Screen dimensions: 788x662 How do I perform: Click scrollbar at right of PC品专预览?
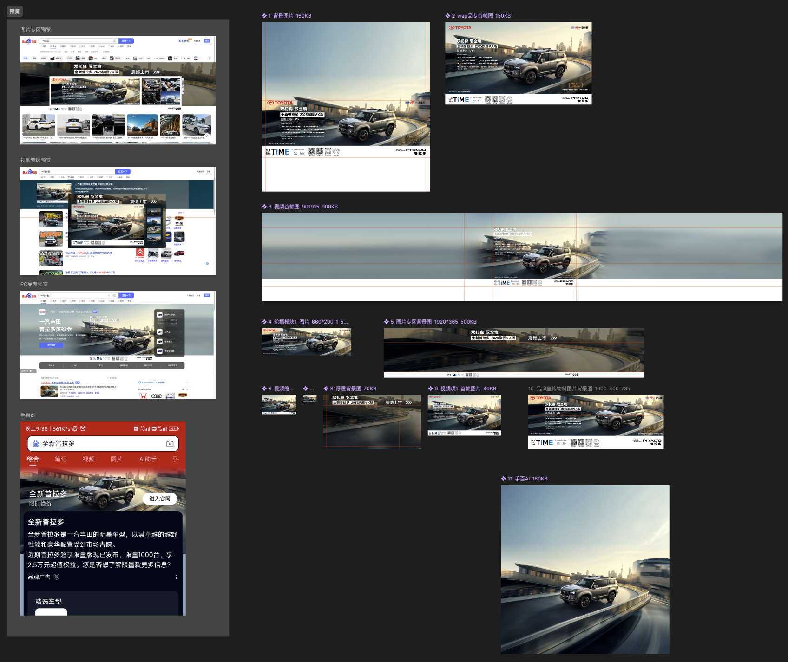pos(214,302)
